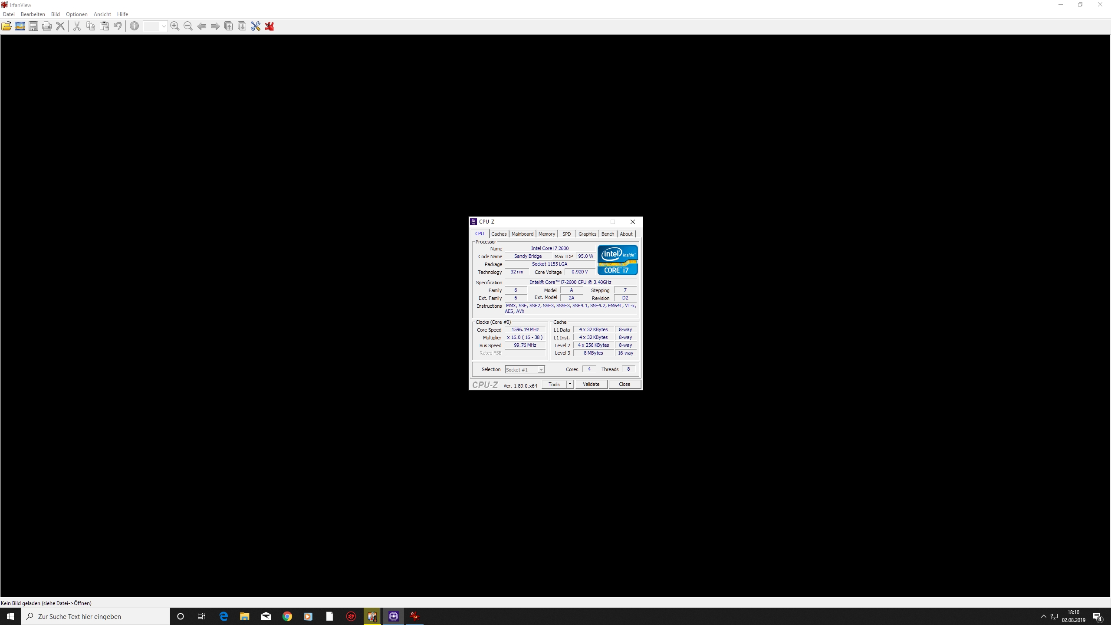1111x625 pixels.
Task: Switch to the Memory tab in CPU-Z
Action: (x=546, y=234)
